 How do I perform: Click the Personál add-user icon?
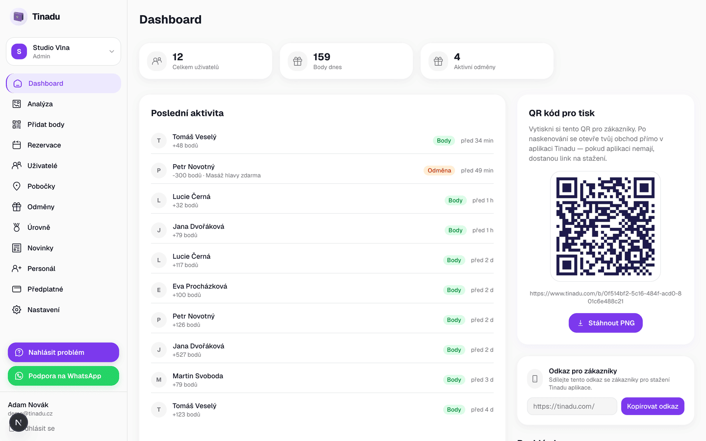point(17,269)
